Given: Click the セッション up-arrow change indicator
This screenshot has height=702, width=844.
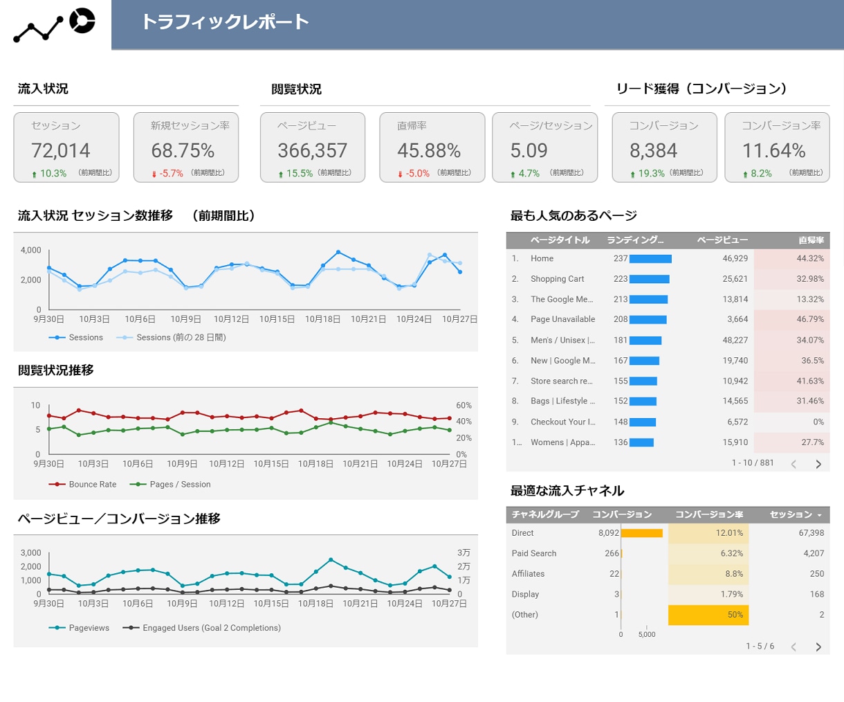Looking at the screenshot, I should click(34, 174).
